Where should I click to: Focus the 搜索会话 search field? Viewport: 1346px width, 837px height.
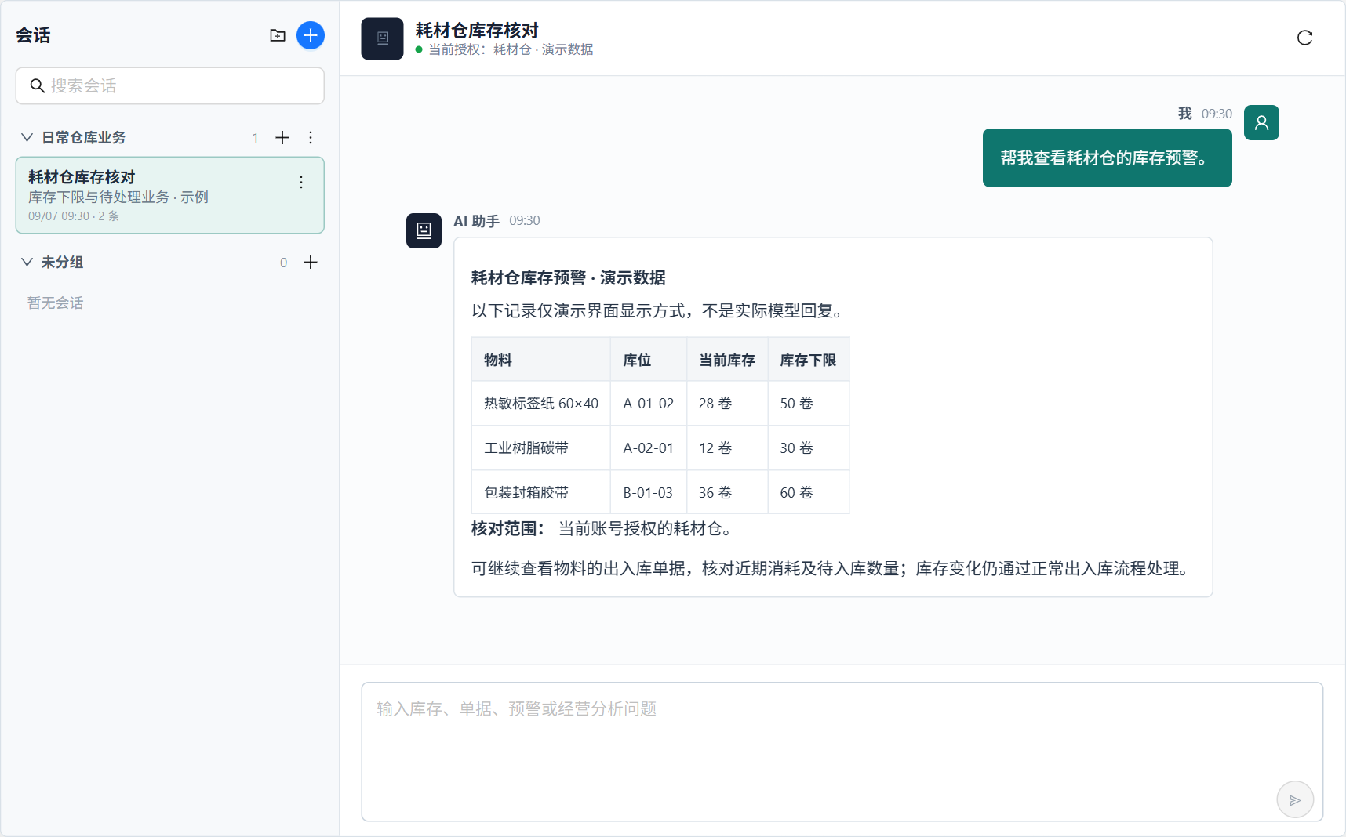coord(170,85)
